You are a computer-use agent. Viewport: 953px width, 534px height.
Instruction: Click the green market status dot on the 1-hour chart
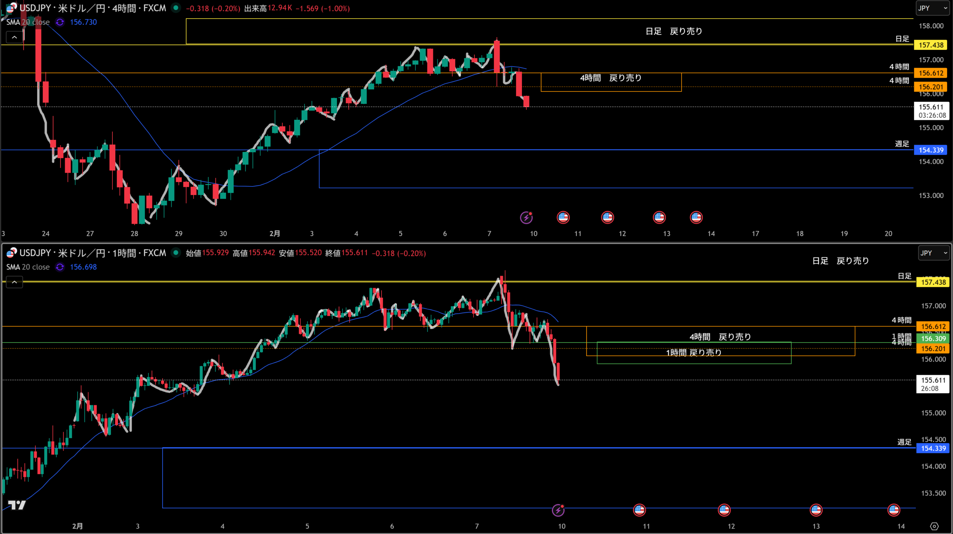tap(176, 253)
